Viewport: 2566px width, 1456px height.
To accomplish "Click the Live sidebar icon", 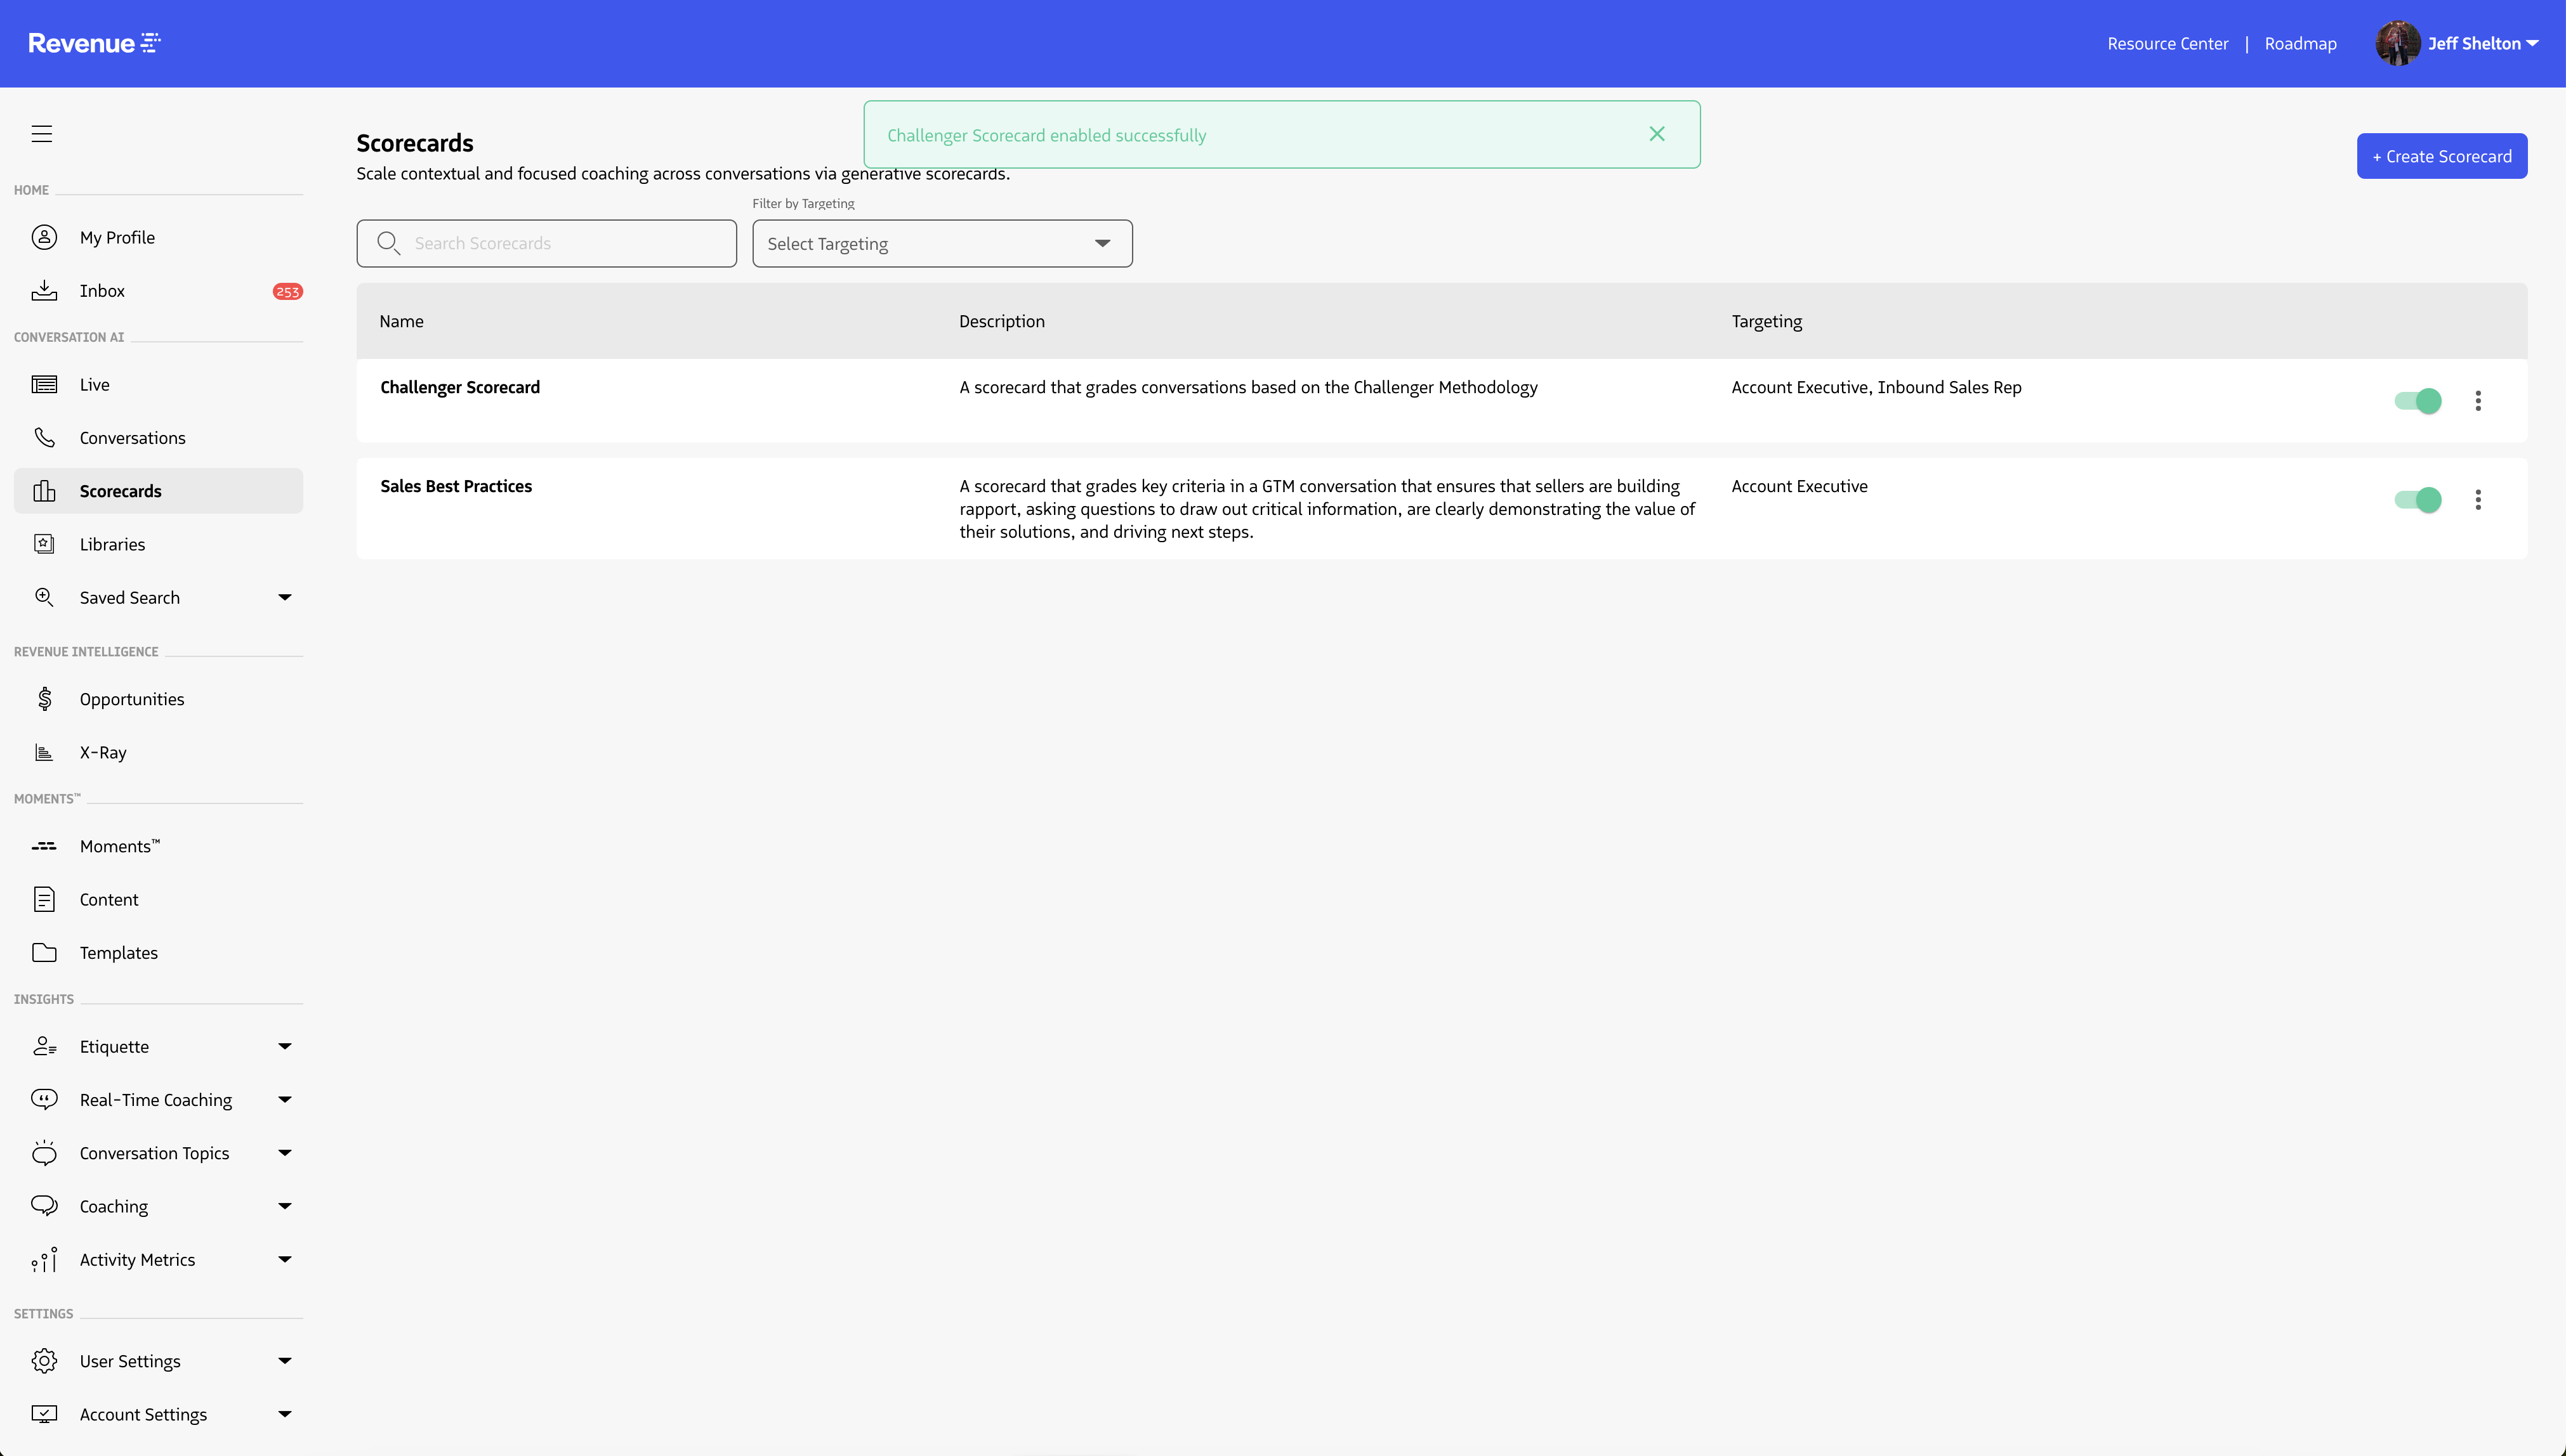I will (x=44, y=384).
